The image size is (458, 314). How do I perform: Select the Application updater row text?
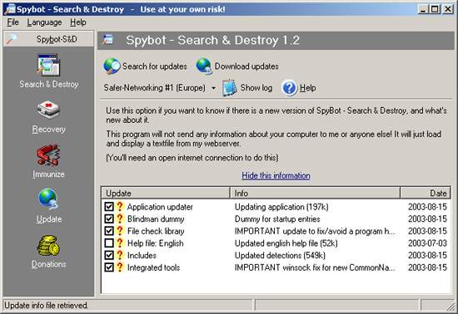160,207
